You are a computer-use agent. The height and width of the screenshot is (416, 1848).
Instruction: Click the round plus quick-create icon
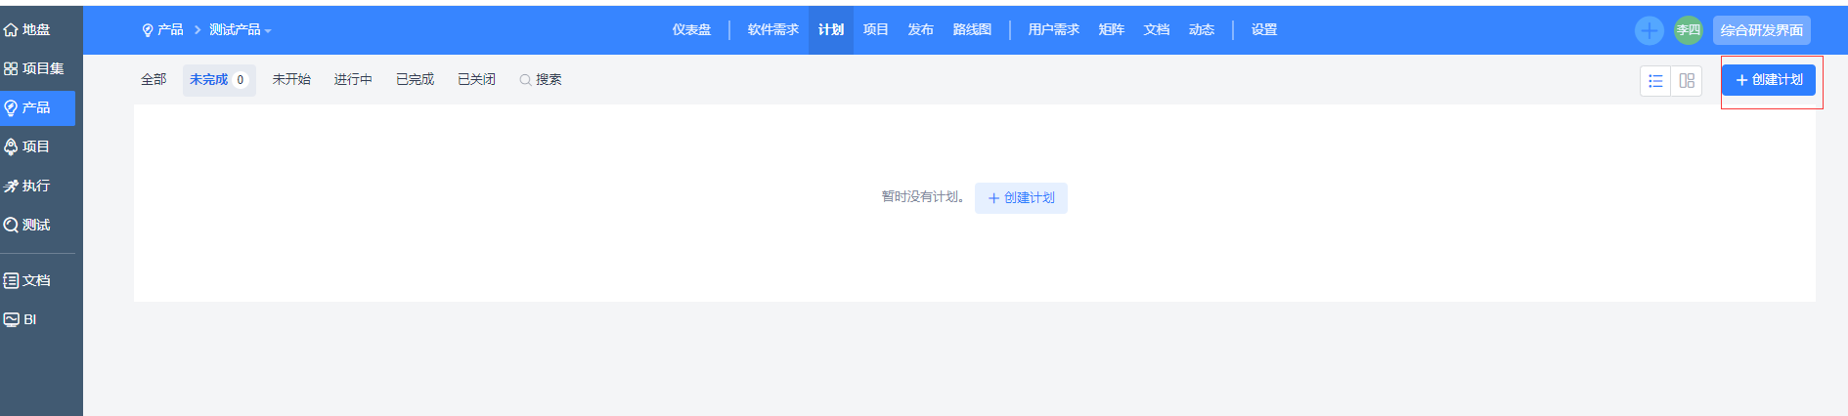1649,30
